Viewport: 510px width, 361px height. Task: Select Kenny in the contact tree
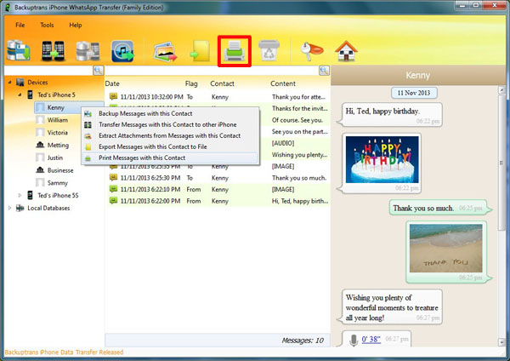55,107
